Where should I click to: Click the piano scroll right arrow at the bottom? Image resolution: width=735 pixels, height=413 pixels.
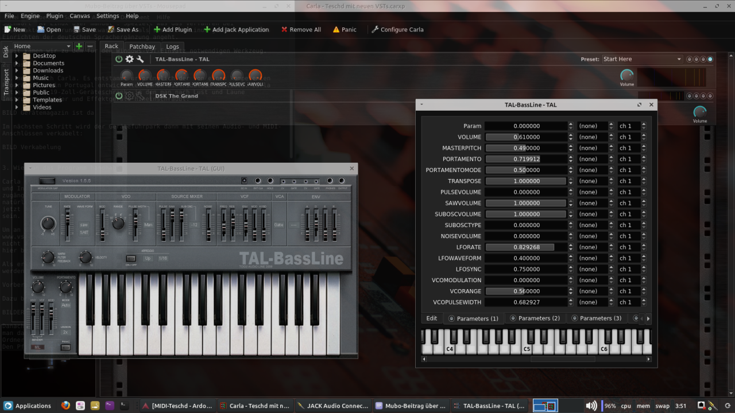pos(649,359)
